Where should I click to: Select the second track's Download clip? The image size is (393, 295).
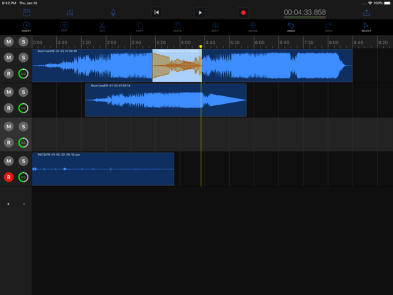[166, 100]
